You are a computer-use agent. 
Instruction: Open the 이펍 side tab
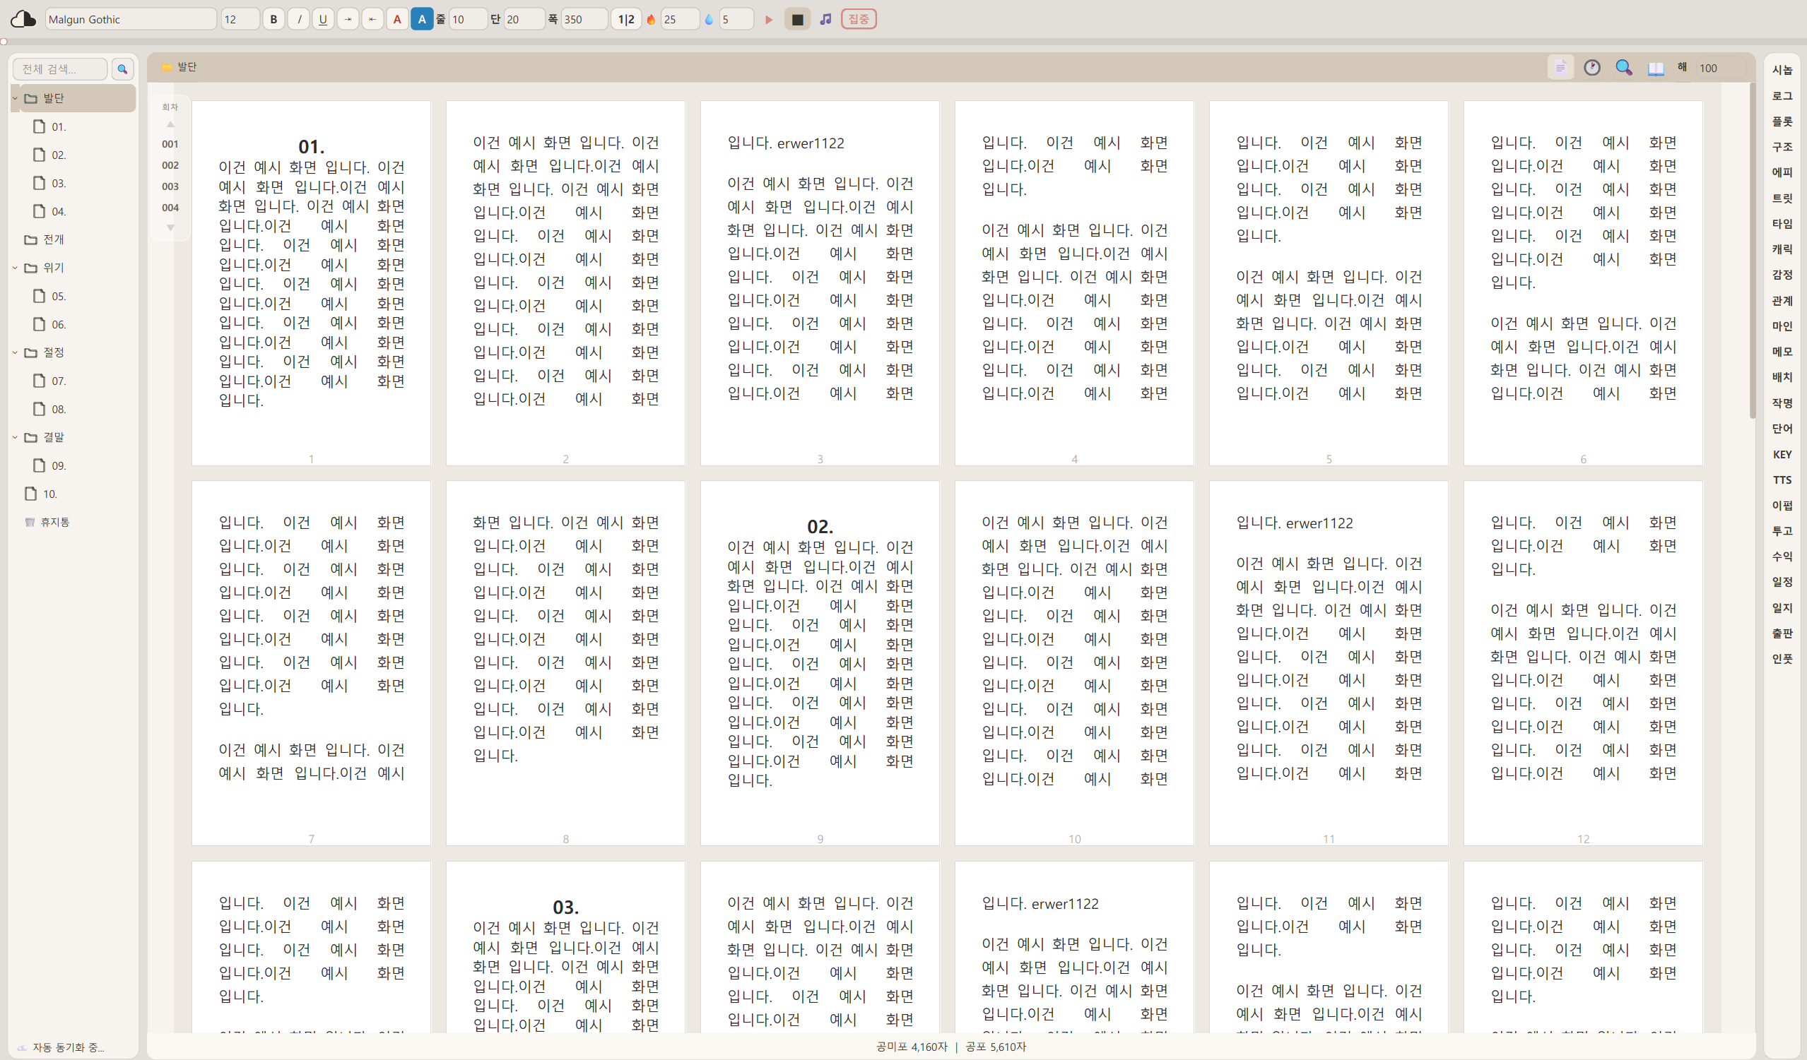(x=1782, y=505)
